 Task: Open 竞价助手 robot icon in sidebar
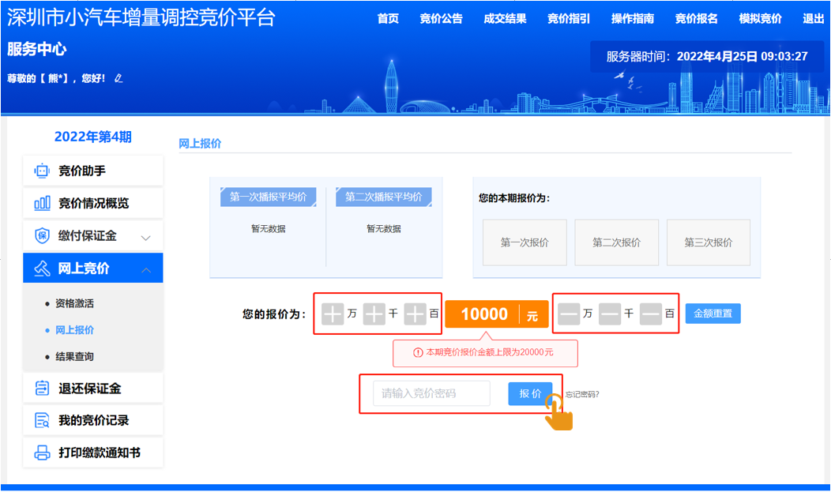42,171
